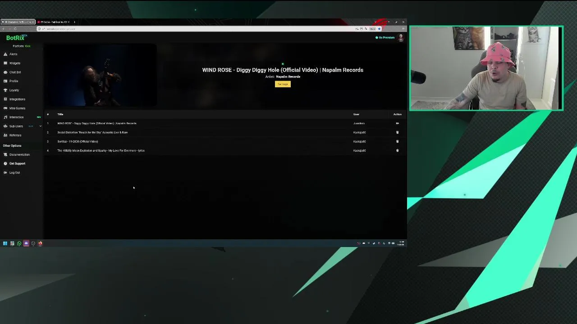This screenshot has height=324, width=577.
Task: Open the Chat Bot robot icon
Action: [x=5, y=72]
